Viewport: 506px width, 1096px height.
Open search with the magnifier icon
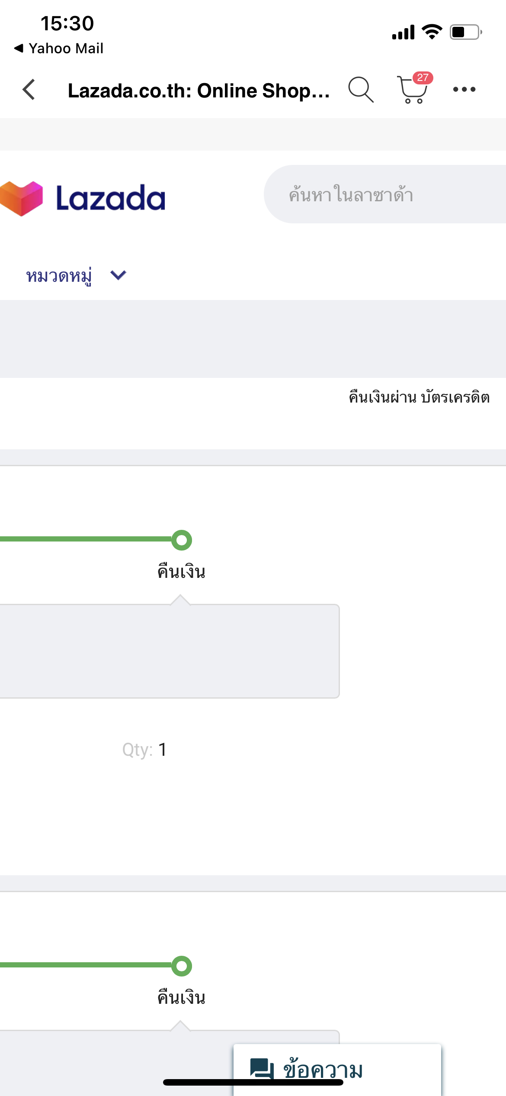click(361, 90)
